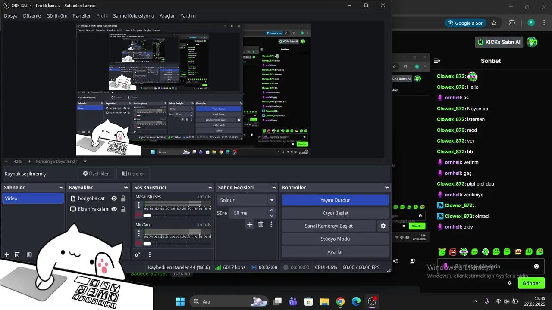The image size is (552, 310).
Task: Click the Chrome extensions puzzle icon
Action: point(512,23)
